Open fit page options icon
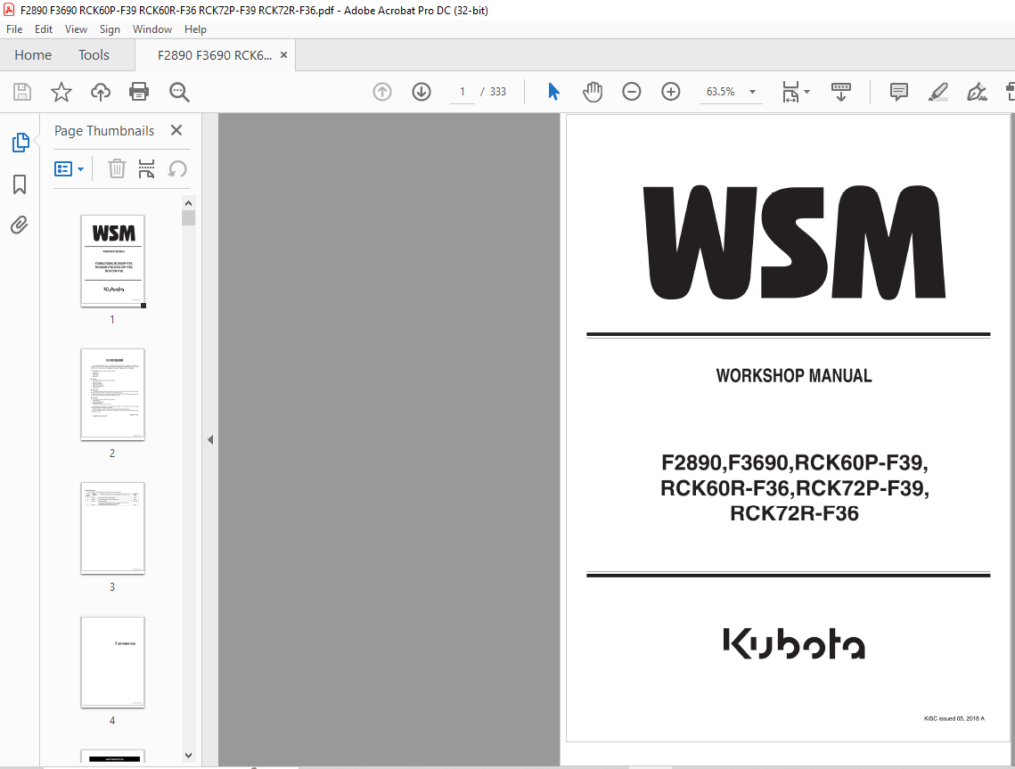 [790, 92]
